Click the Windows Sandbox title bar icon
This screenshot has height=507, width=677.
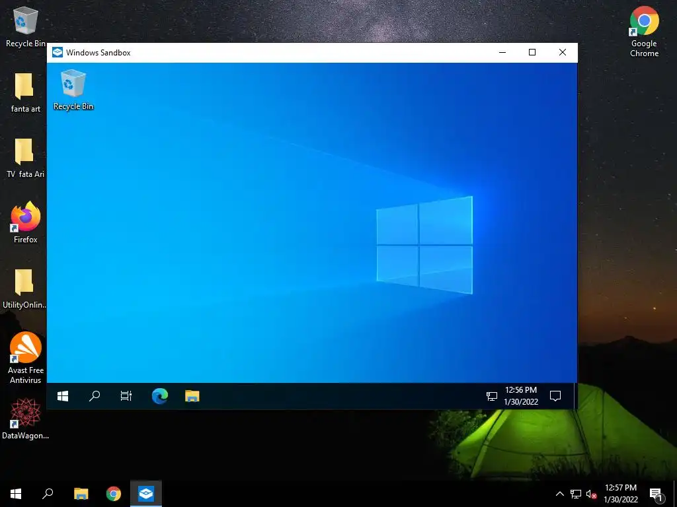(x=58, y=53)
